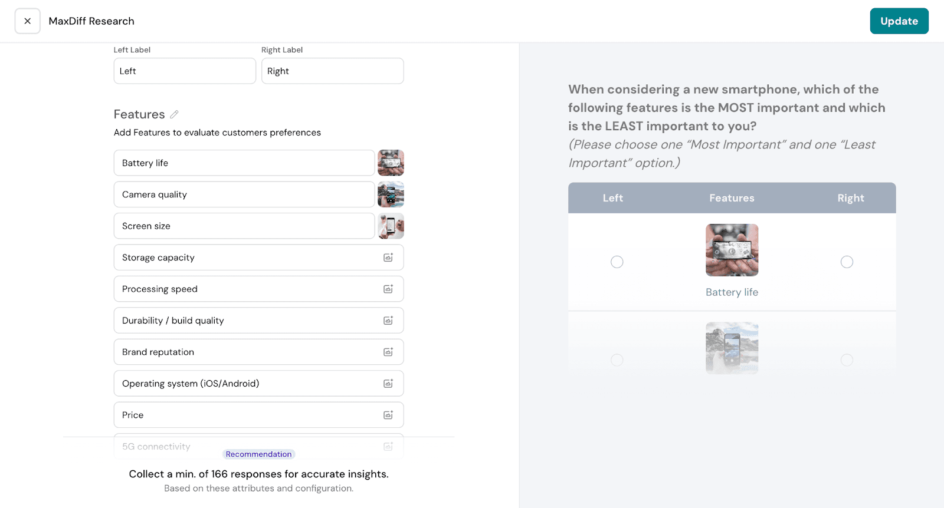The width and height of the screenshot is (944, 508).
Task: Click the Camera quality feature field
Action: pos(244,194)
